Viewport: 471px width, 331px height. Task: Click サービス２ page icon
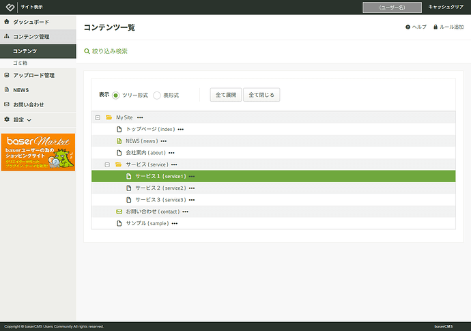coord(129,188)
